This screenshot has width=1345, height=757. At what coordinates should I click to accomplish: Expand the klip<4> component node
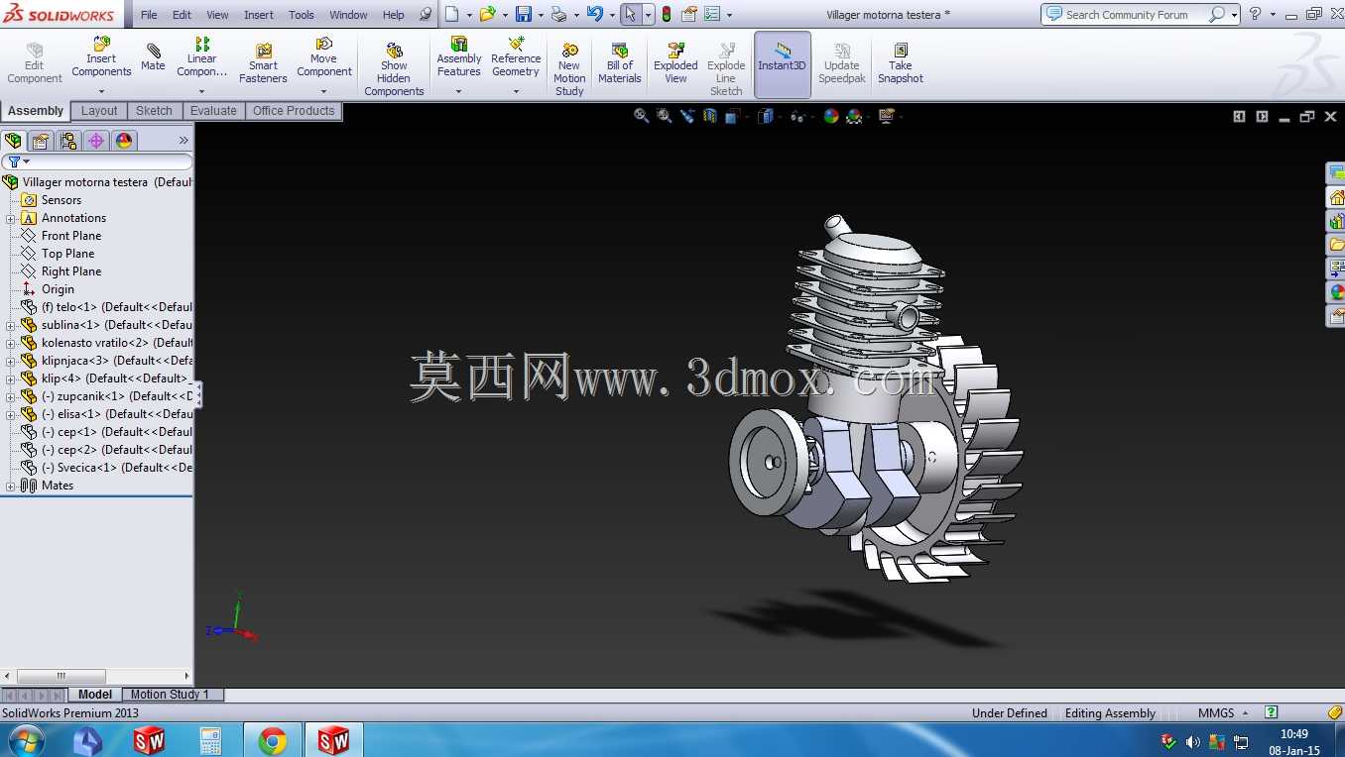click(x=11, y=378)
